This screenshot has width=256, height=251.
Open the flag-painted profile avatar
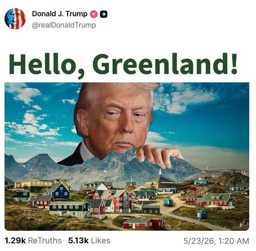tap(15, 18)
